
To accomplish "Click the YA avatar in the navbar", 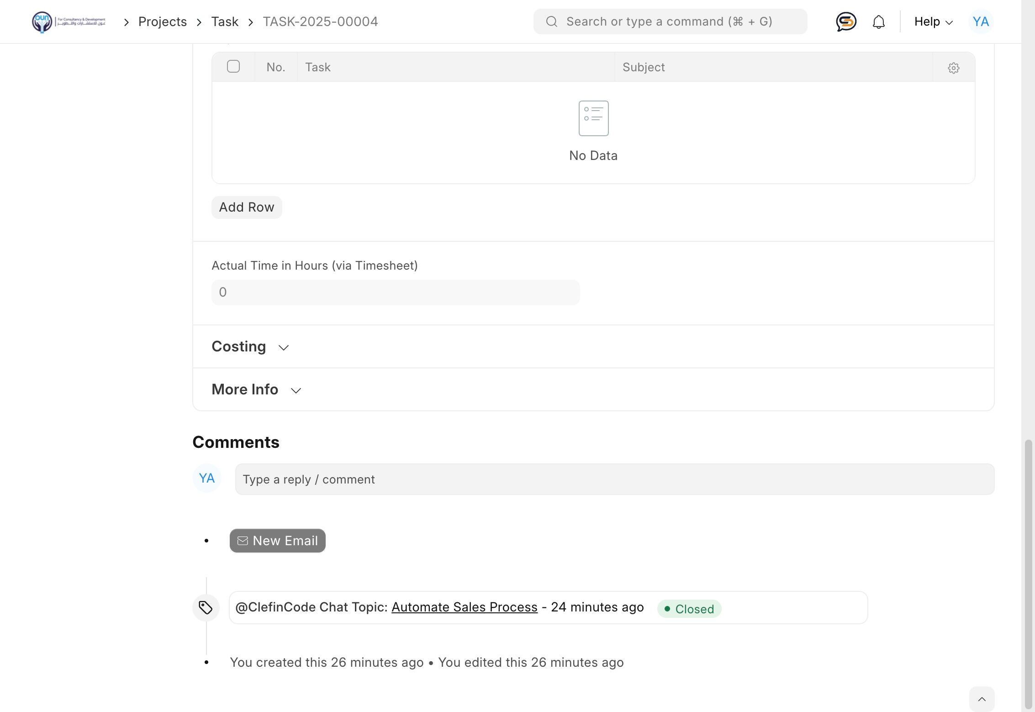I will tap(980, 21).
